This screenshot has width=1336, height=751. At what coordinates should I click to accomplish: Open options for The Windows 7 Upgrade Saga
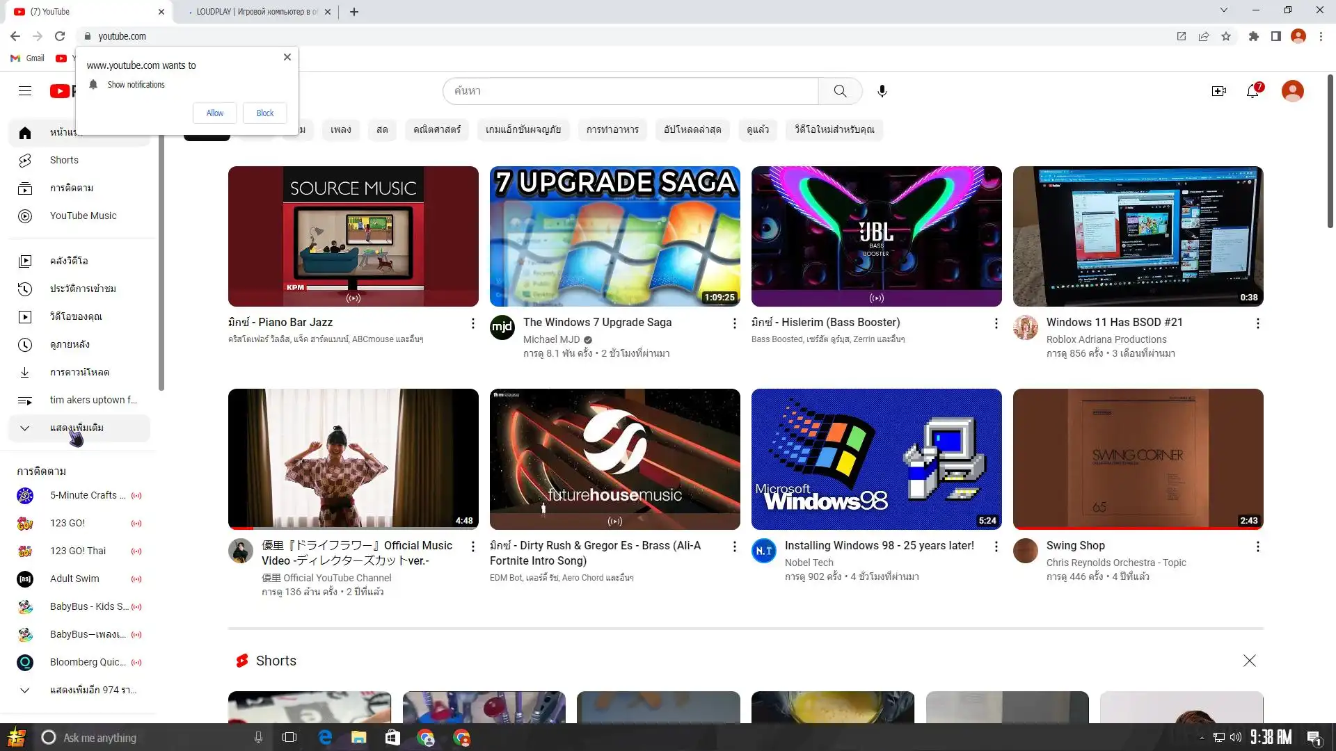(x=734, y=323)
